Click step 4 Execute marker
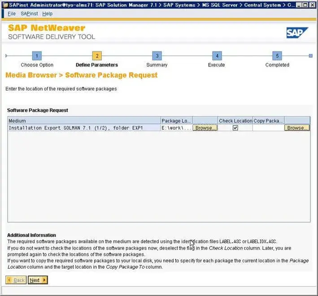318x296 pixels. pyautogui.click(x=217, y=56)
